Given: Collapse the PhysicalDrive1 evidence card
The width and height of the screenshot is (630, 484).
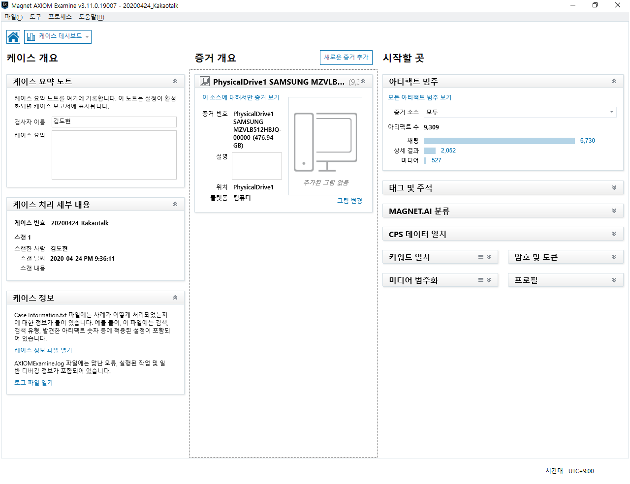Looking at the screenshot, I should pyautogui.click(x=363, y=82).
